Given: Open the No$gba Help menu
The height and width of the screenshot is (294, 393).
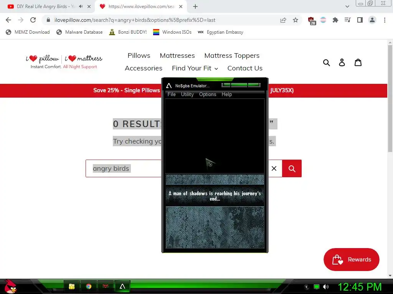Looking at the screenshot, I should tap(226, 94).
